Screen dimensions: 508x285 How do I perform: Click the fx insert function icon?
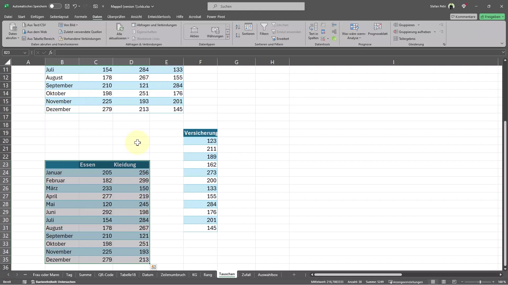pyautogui.click(x=51, y=53)
